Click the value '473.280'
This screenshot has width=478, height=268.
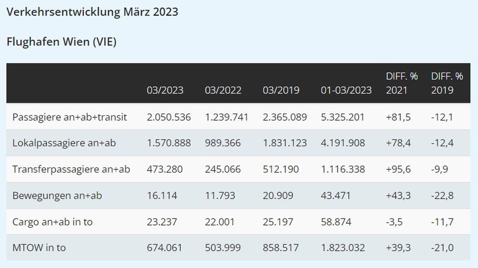click(164, 169)
